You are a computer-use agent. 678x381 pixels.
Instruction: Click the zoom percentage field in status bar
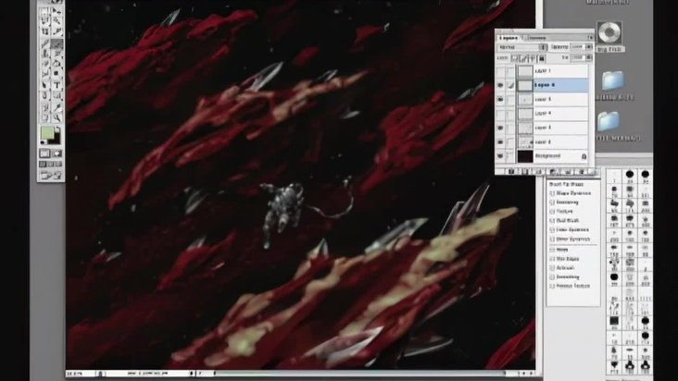pyautogui.click(x=81, y=374)
